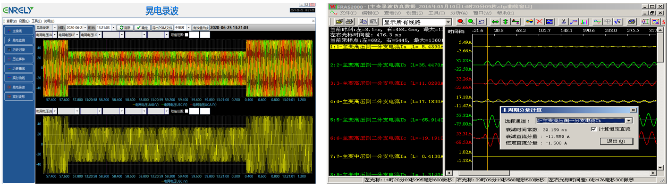Screen dimensions: 668x186
Task: Select channel row 7:7-主变中压侧一分支电流Ia
Action: tap(386, 156)
